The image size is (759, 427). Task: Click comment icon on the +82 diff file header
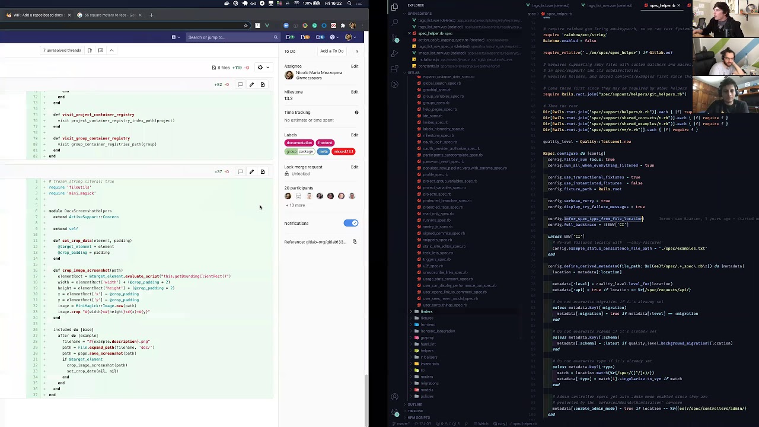[240, 84]
